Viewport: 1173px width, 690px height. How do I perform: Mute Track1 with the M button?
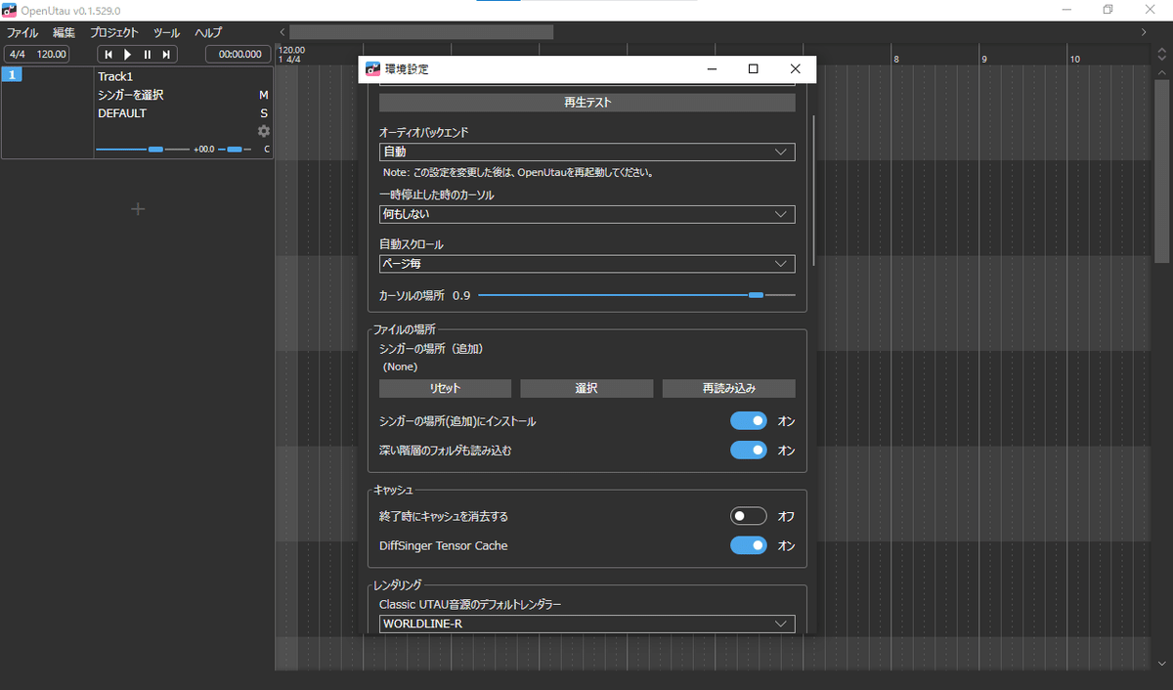pos(263,96)
